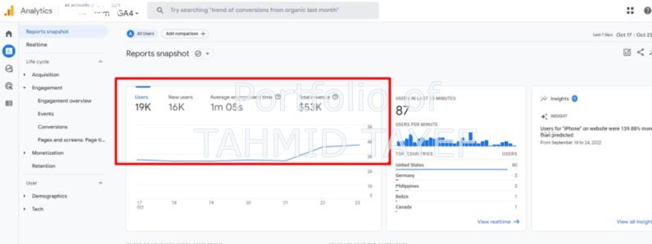Screen dimensions: 652x244
Task: Collapse the Life cycle section
Action: click(x=100, y=62)
